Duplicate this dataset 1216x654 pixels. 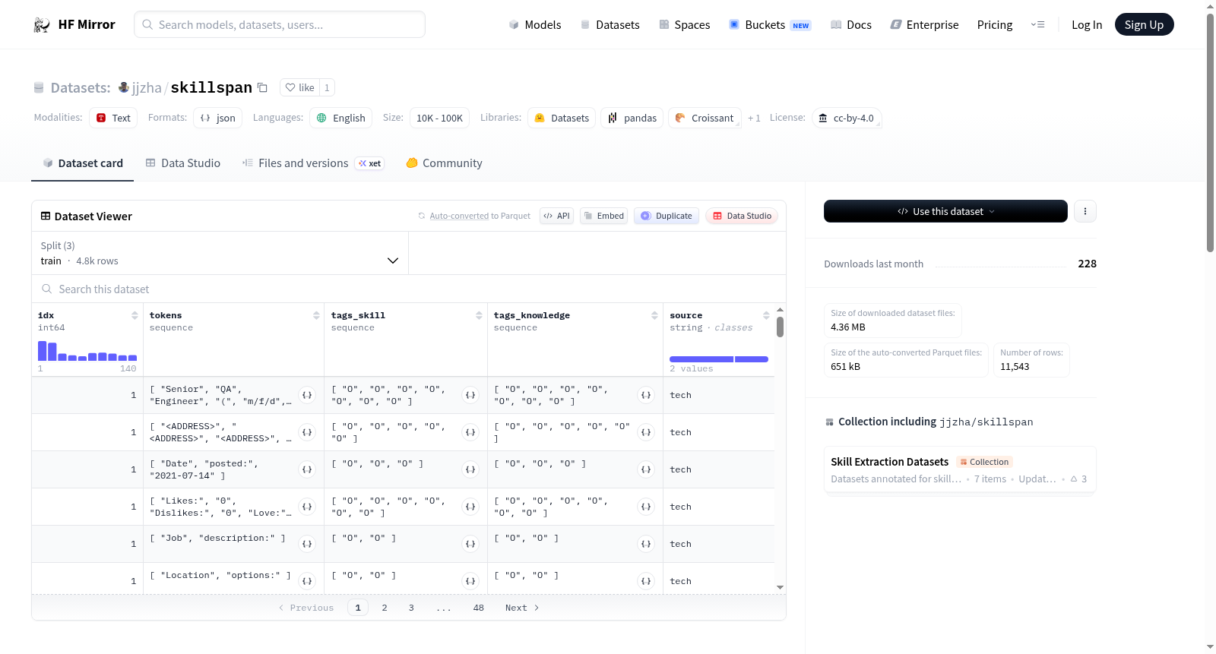coord(667,216)
